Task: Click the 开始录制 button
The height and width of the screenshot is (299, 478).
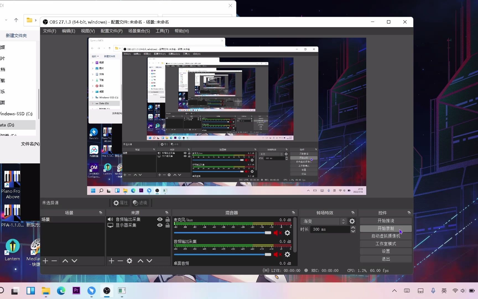Action: (386, 228)
